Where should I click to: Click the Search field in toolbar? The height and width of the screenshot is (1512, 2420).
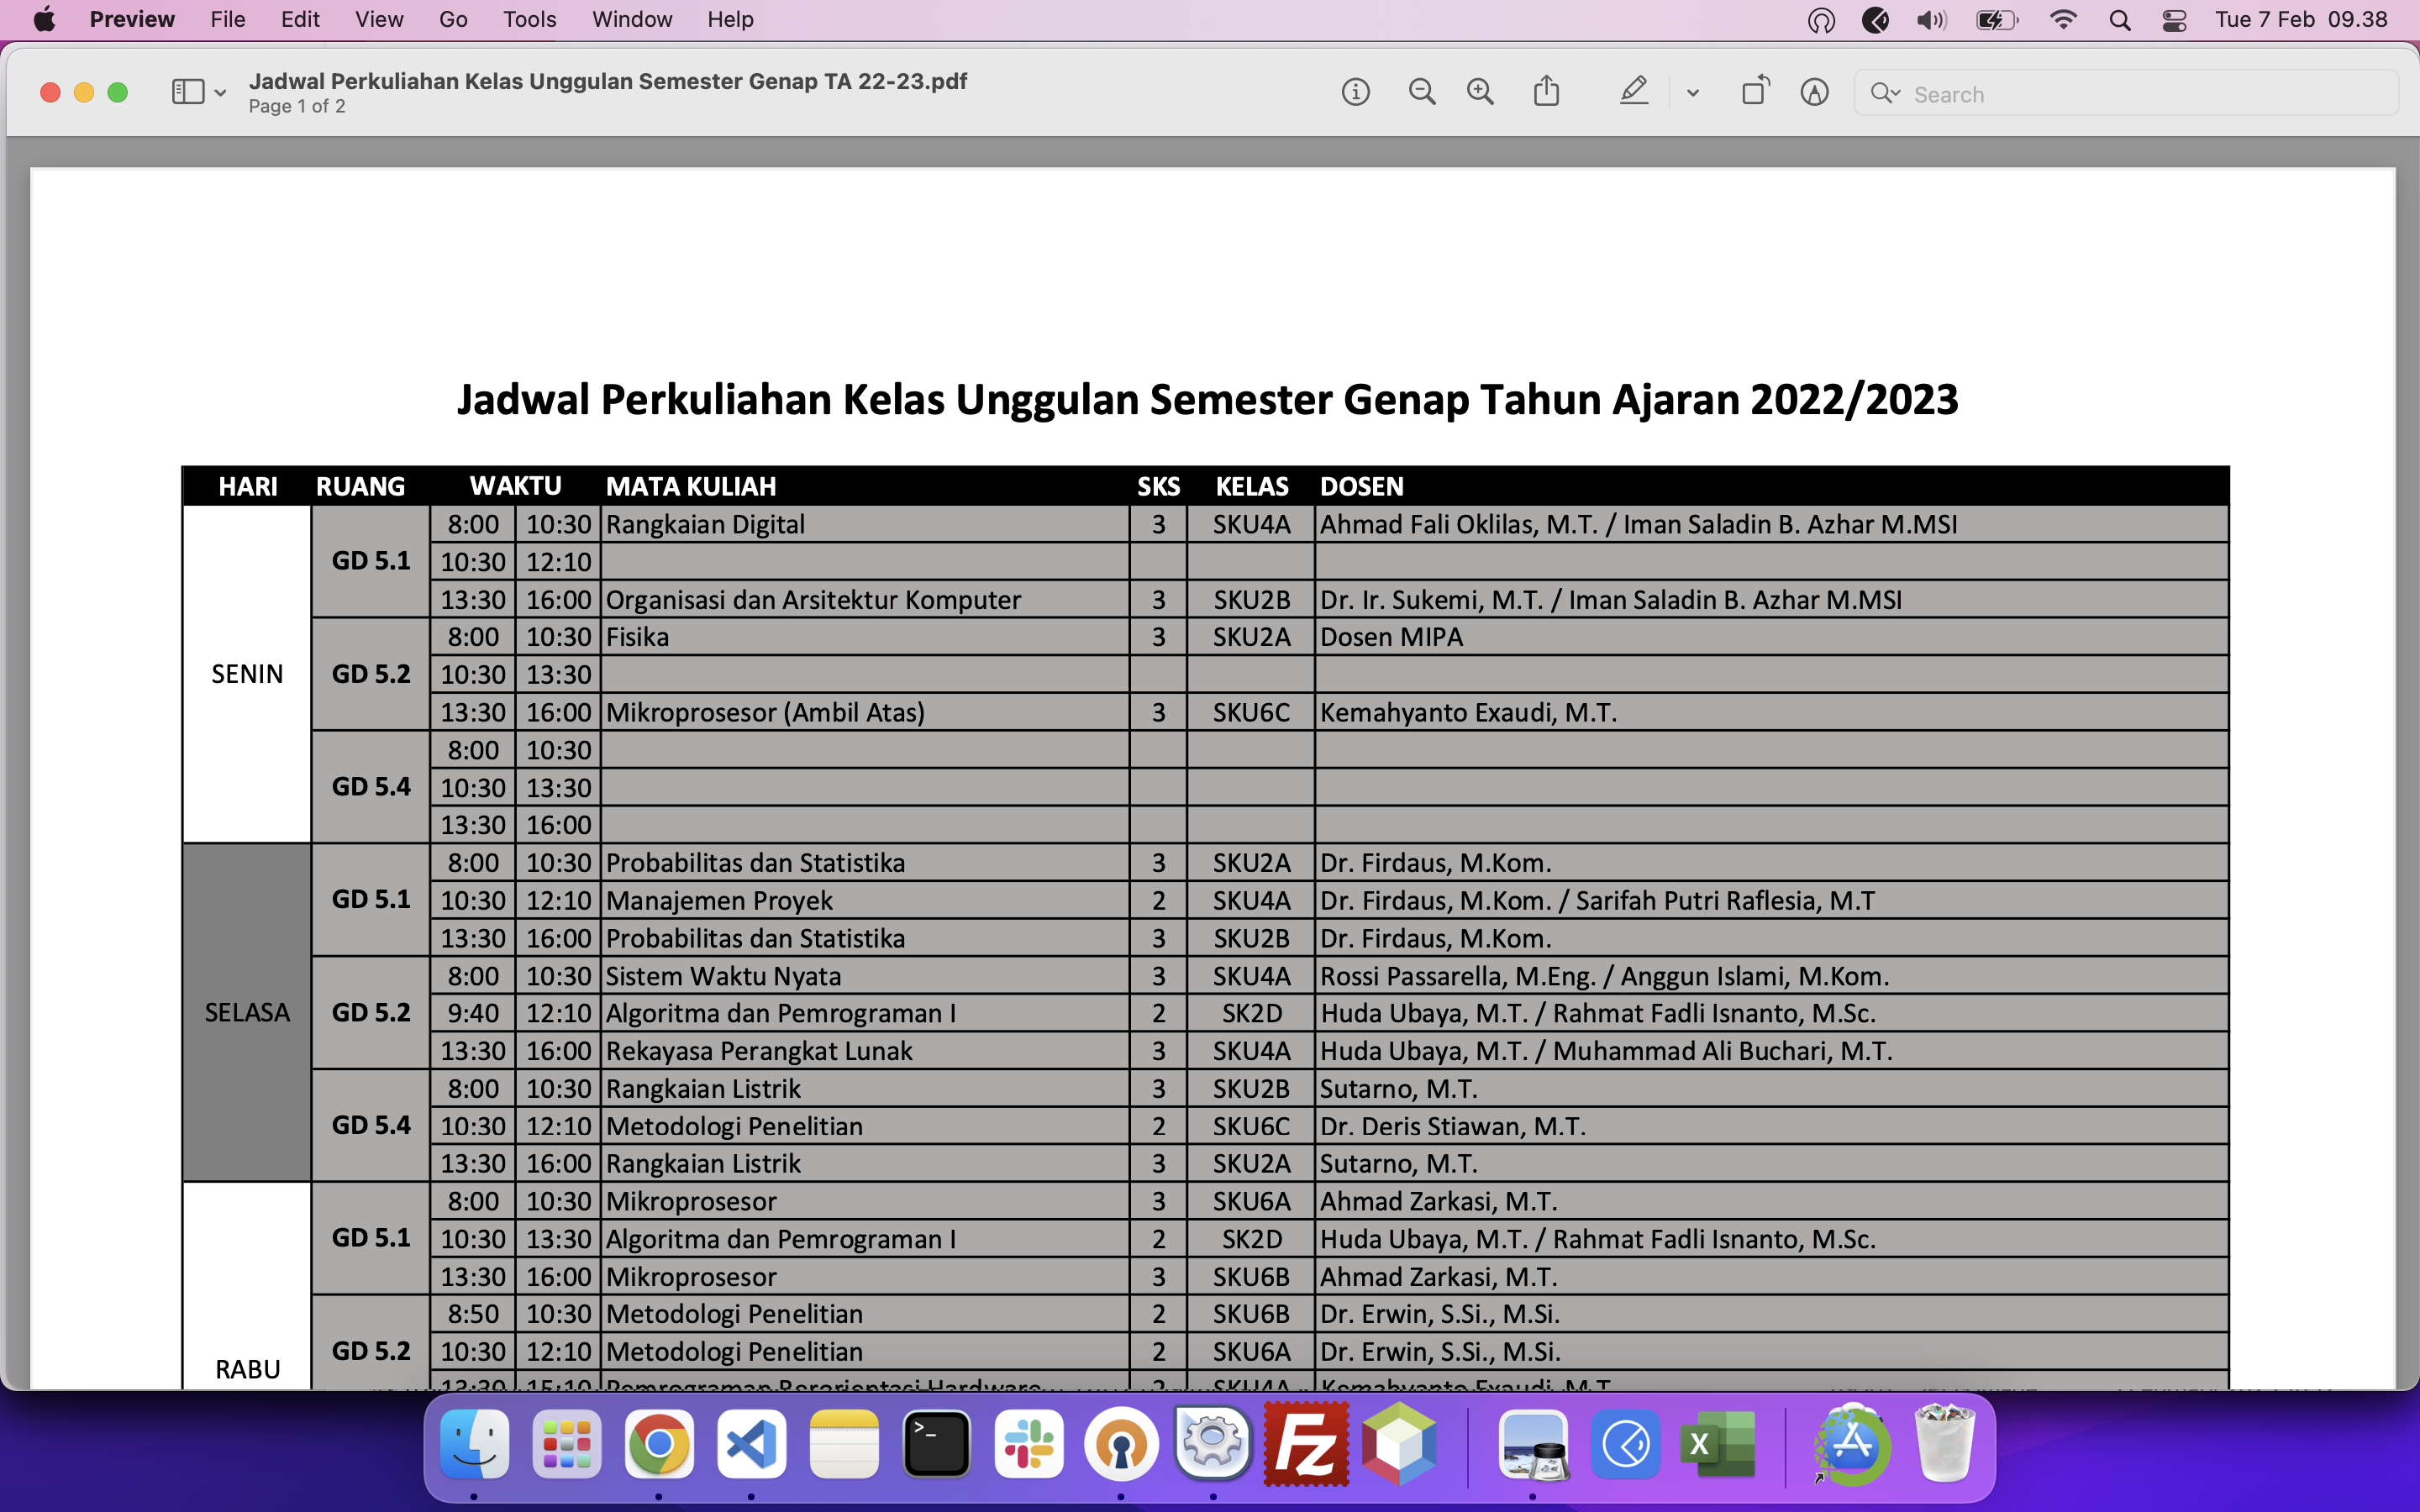click(x=2126, y=94)
